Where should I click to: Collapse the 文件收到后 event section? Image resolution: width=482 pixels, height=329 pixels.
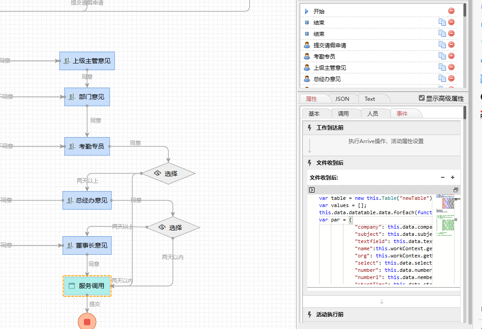[381, 163]
